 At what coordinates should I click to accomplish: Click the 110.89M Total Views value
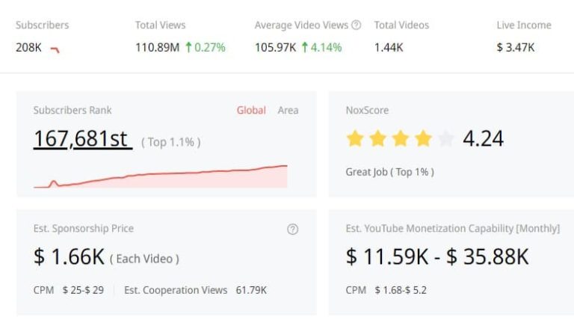click(157, 48)
